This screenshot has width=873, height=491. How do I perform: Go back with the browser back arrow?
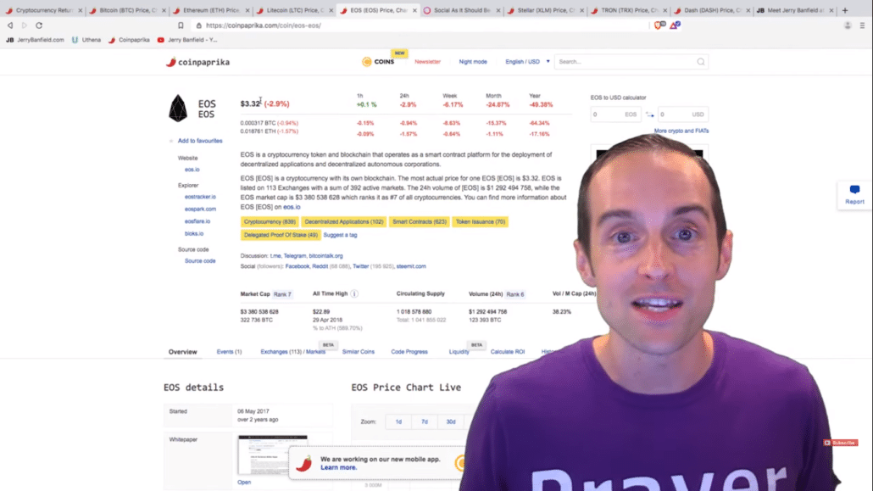(10, 25)
